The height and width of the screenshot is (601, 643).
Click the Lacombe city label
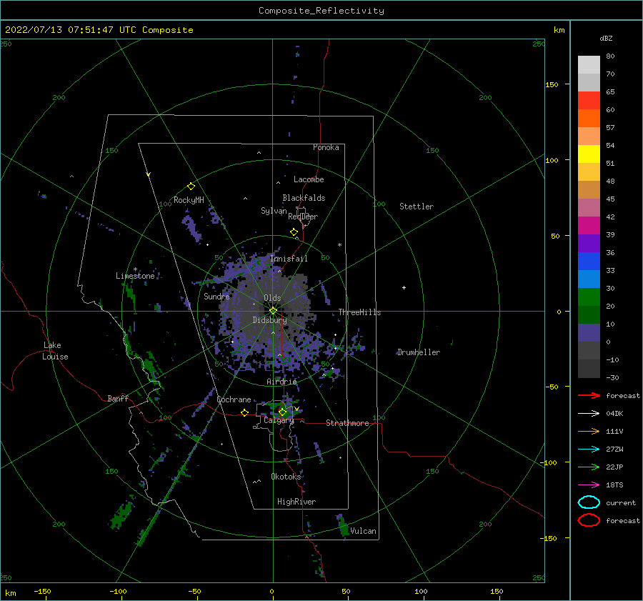tap(309, 179)
